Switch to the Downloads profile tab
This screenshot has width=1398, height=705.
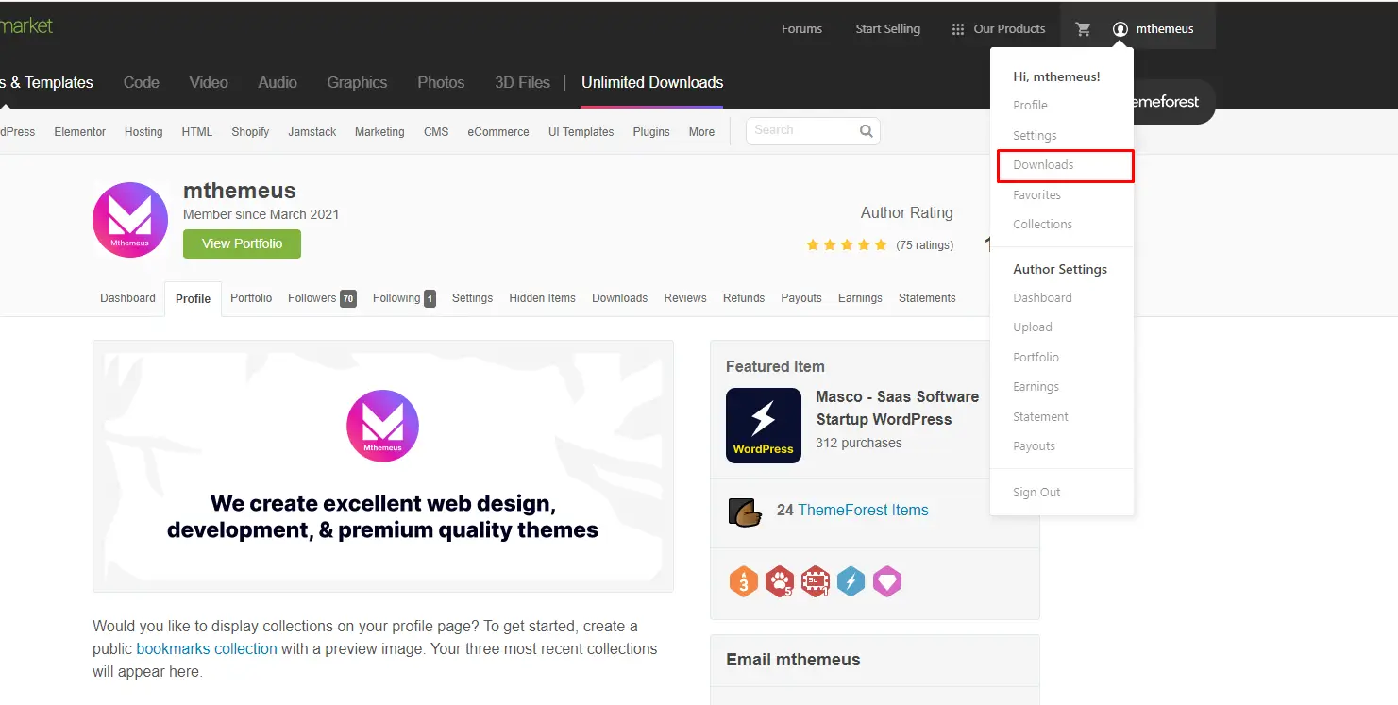(x=619, y=298)
